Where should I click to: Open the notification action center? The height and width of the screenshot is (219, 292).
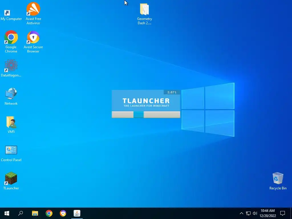[283, 213]
